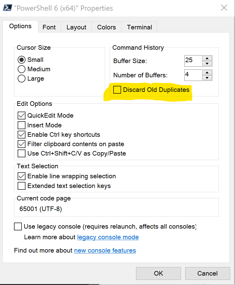Click the "PowerShell 6 (x64)" Properties title
Screen dimensions: 235x285
click(x=63, y=8)
